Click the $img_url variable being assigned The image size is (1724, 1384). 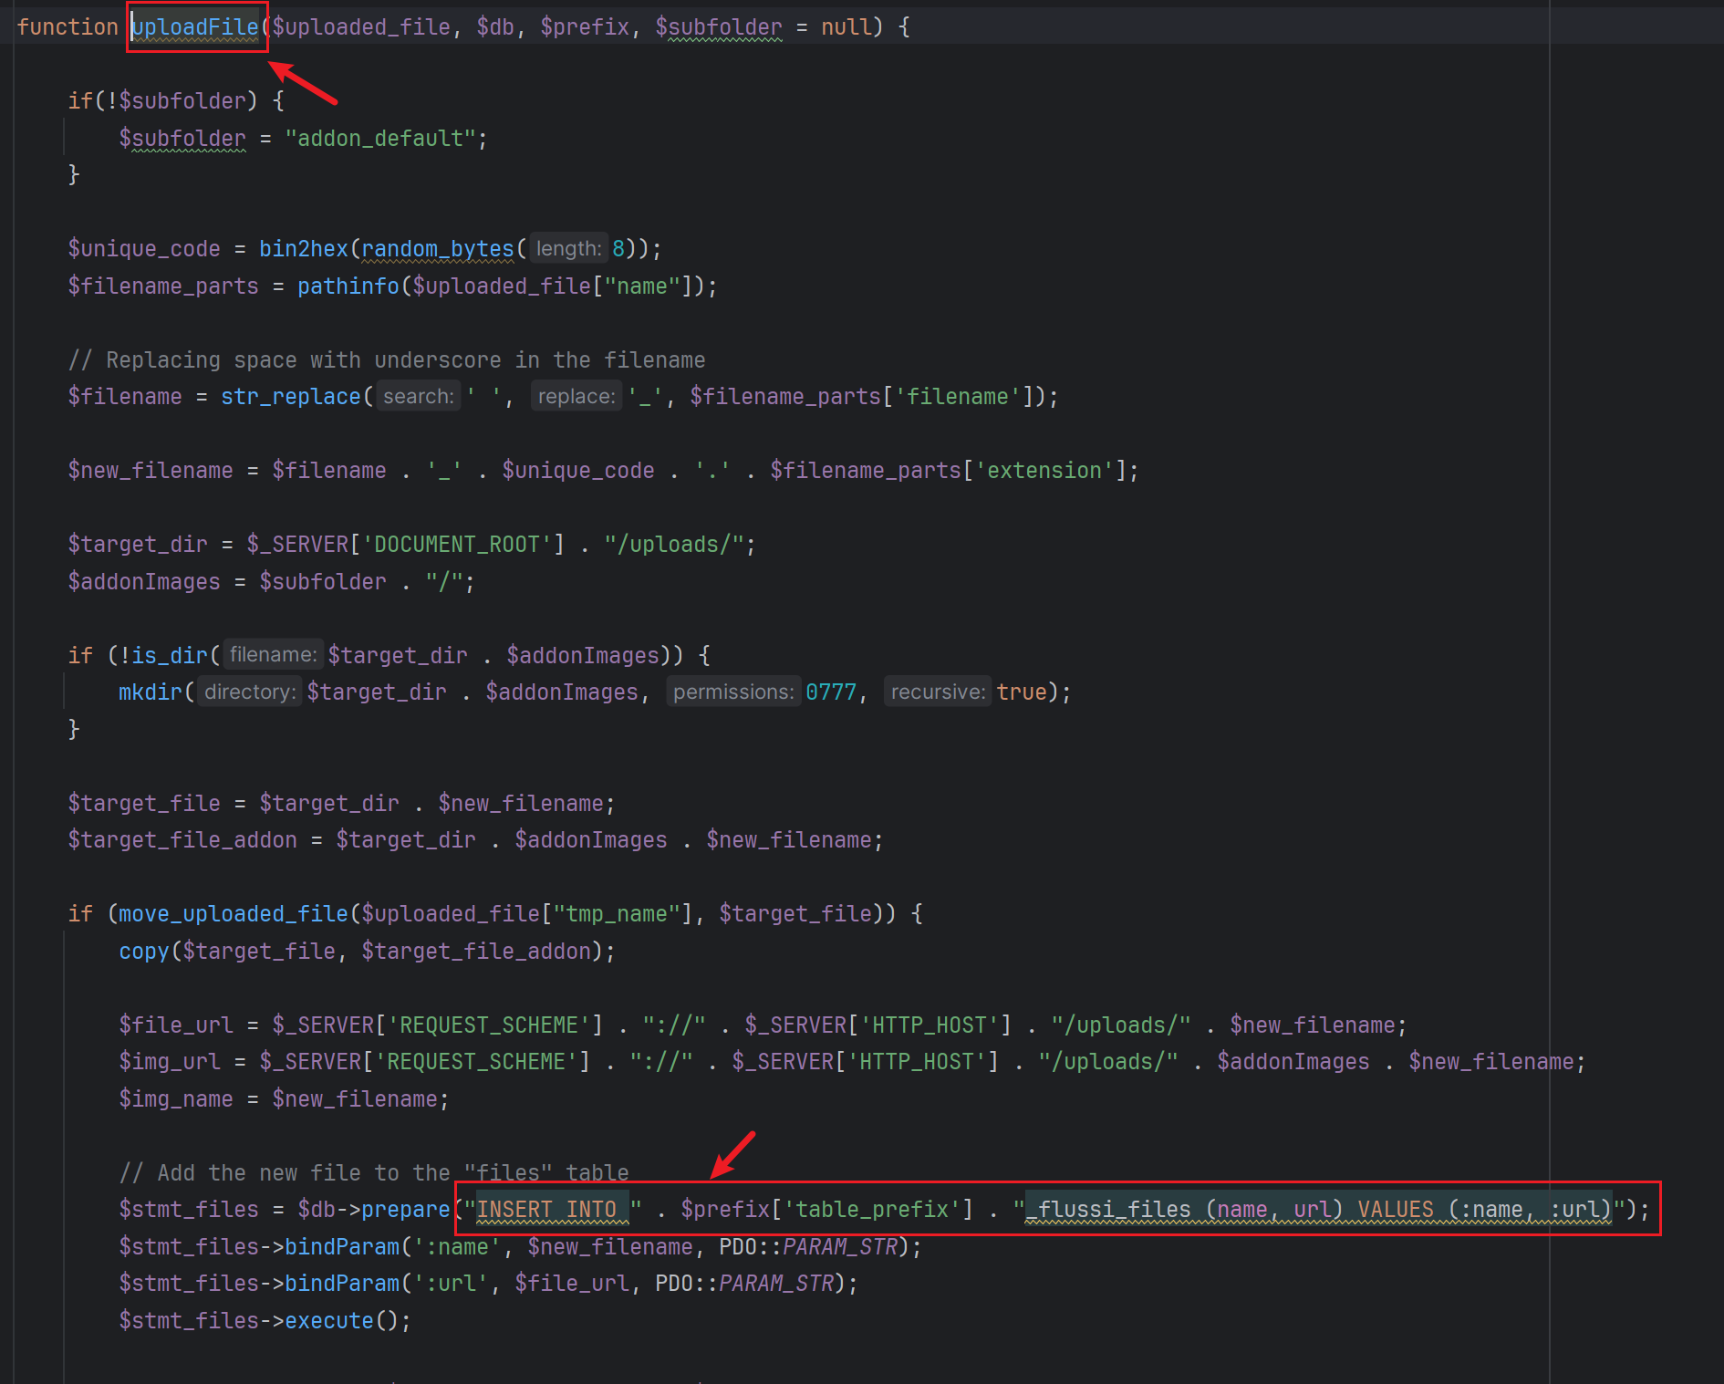click(170, 1062)
